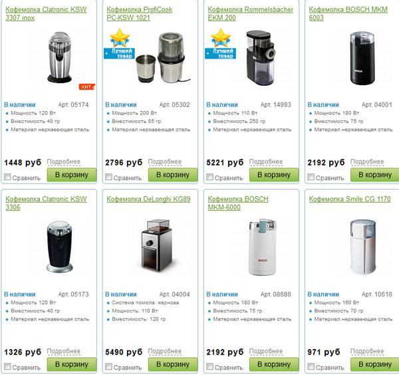Tick 'Сравнить' checkbox for Clatronic KSW 3307 inox

tap(7, 177)
